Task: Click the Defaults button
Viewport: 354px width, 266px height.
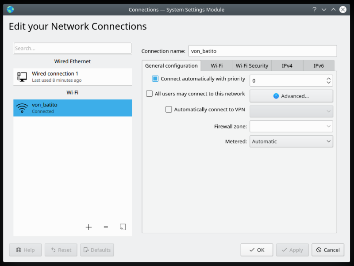Action: [97, 250]
